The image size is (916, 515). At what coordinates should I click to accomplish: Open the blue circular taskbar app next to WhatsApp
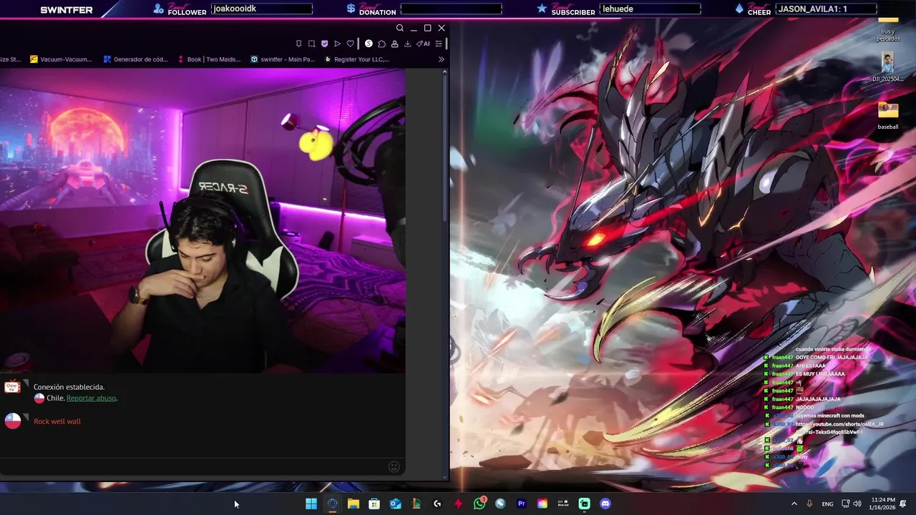[x=500, y=504]
